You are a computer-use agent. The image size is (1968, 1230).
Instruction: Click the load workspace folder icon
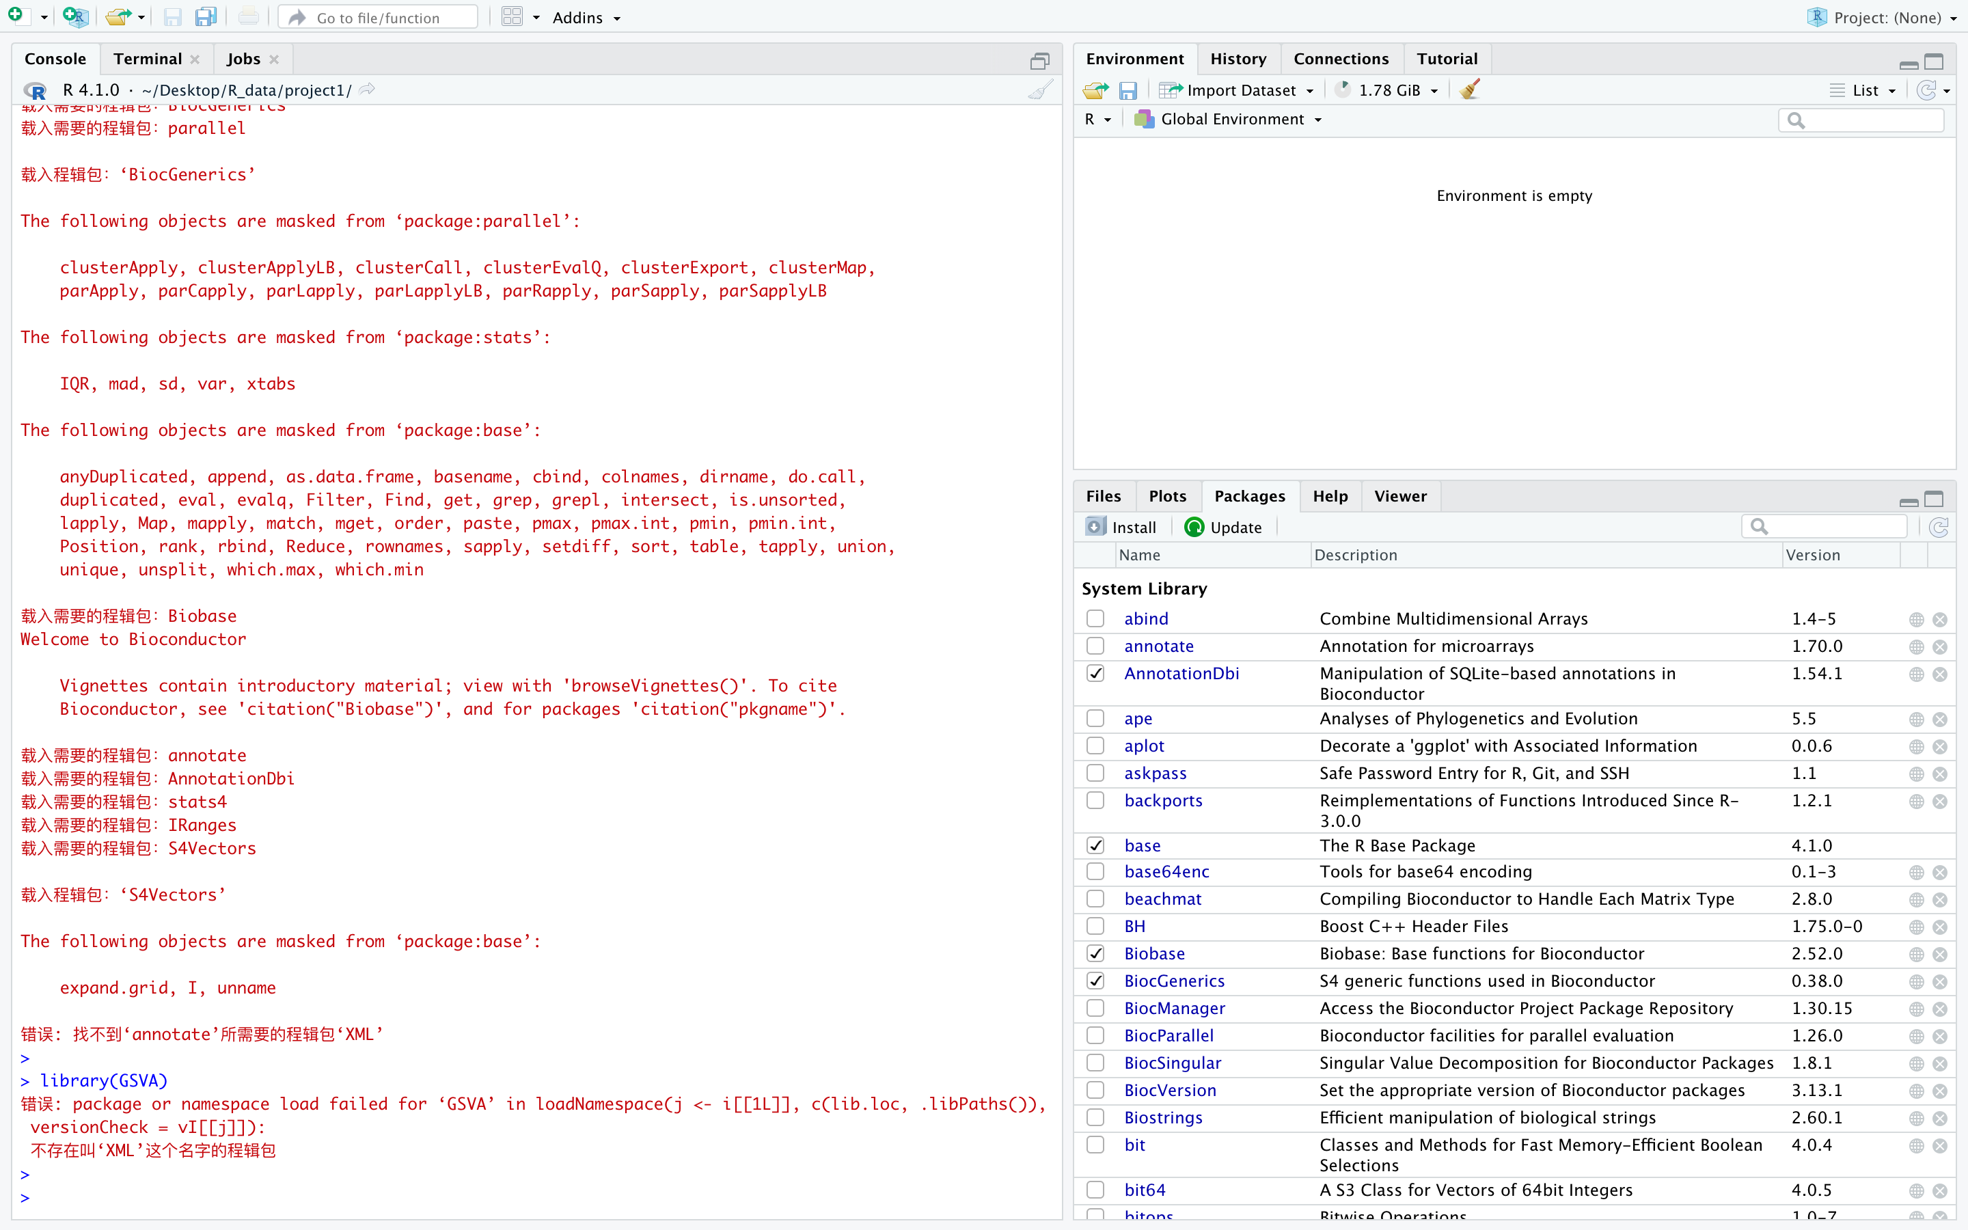point(1095,90)
